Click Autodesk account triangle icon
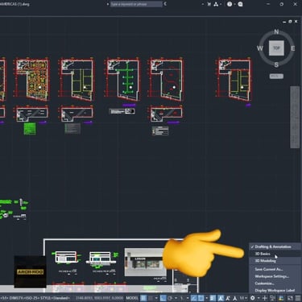The image size is (302, 302). (216, 4)
